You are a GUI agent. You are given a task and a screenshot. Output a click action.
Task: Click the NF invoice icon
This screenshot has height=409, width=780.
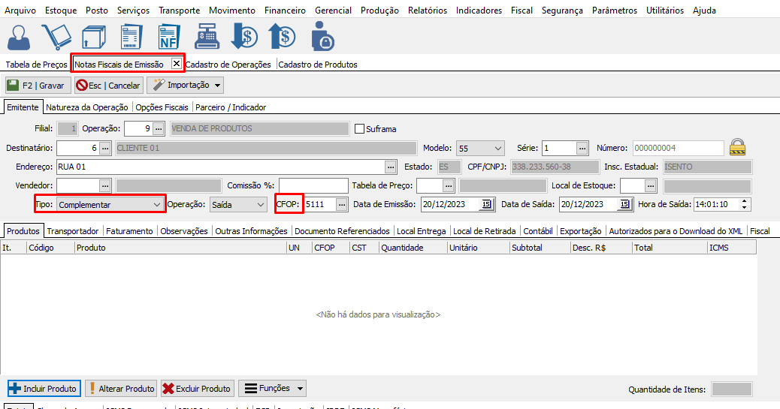168,37
